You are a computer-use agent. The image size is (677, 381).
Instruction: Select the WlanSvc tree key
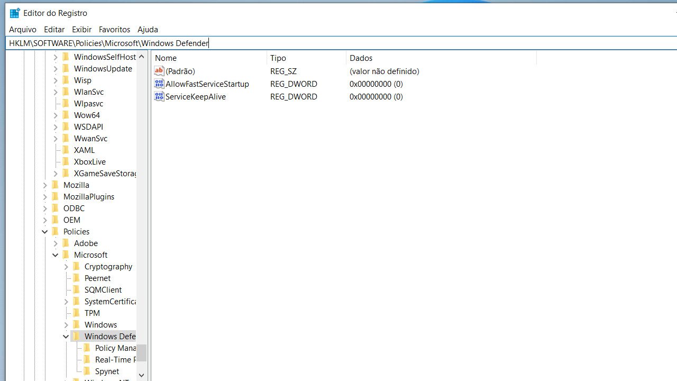(x=89, y=92)
